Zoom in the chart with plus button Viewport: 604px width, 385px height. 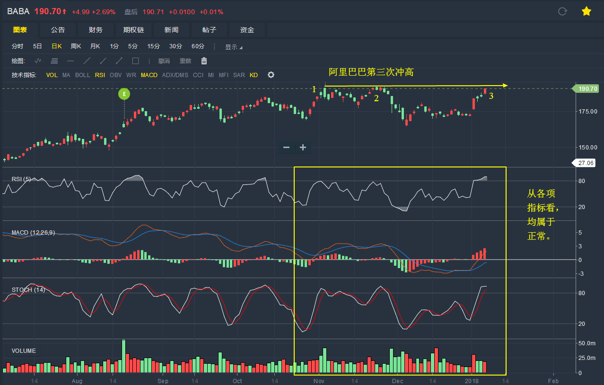pos(303,148)
